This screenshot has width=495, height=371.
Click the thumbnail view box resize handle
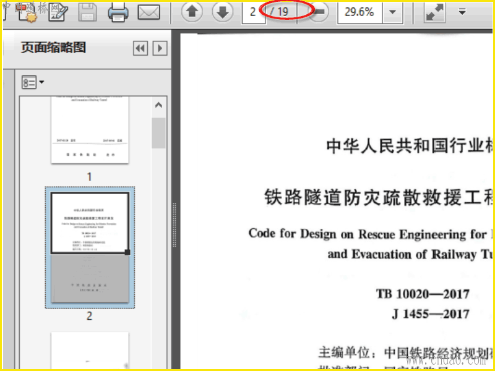(x=127, y=252)
